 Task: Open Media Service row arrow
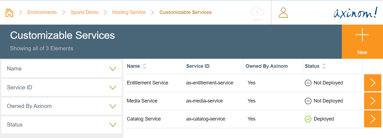tap(373, 101)
